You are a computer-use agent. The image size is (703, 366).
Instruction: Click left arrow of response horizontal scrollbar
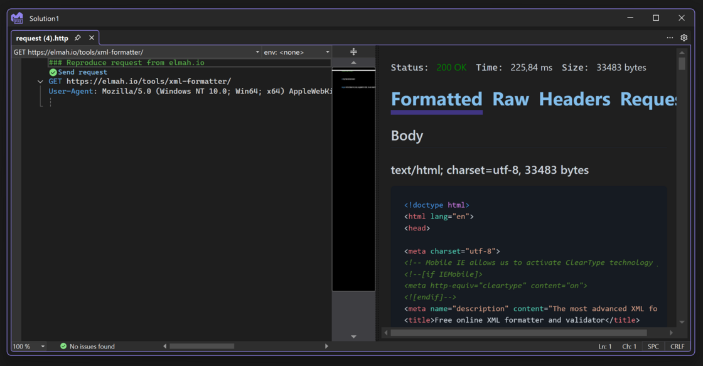(386, 332)
